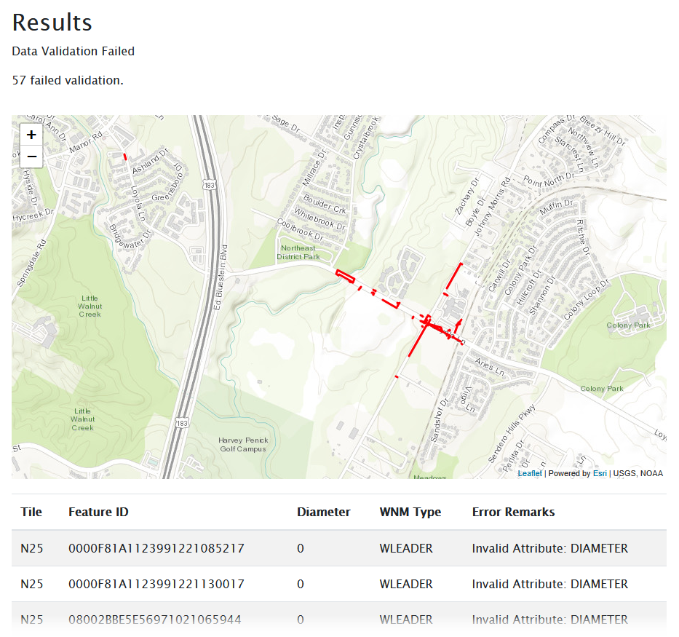Select row with Feature ID ending 130017

pos(156,584)
